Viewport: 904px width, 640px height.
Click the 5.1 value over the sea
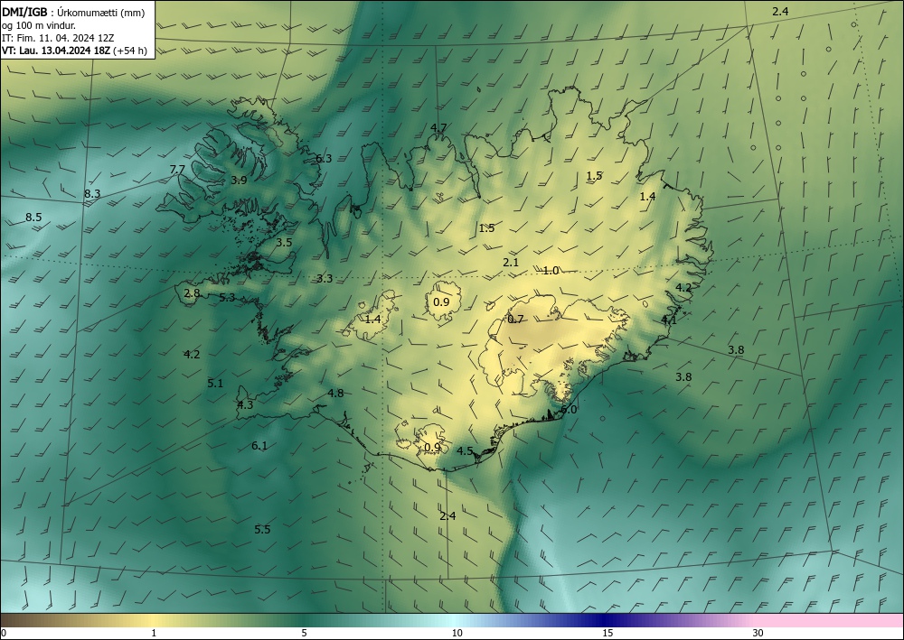tap(215, 384)
